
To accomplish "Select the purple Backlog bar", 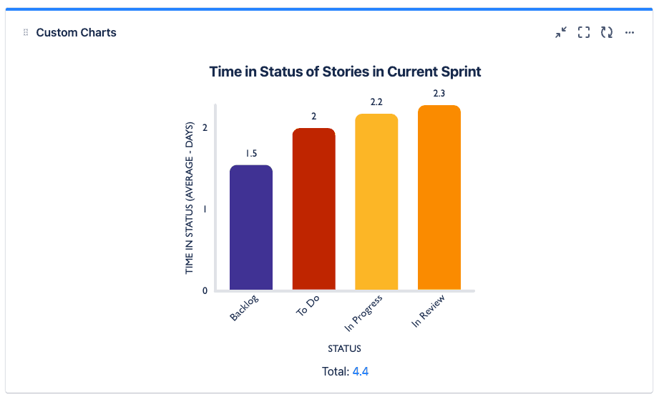I will click(250, 227).
